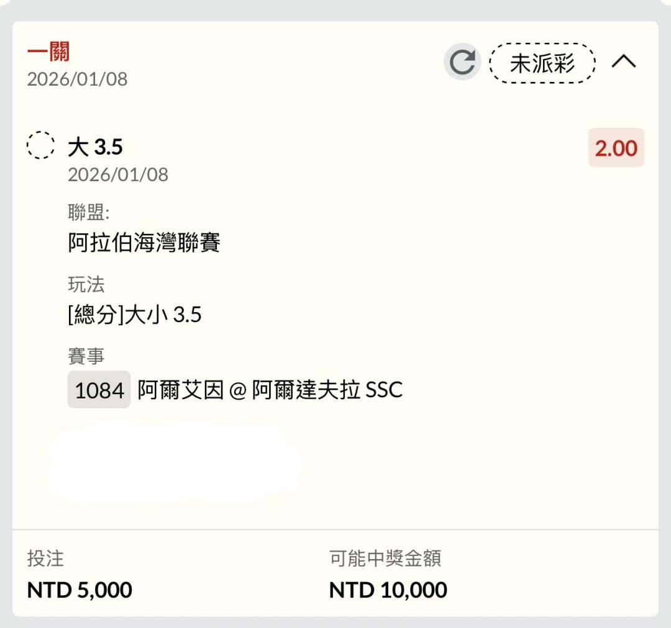Screen dimensions: 671x628
Task: Click the date under the 一關 heading
Action: (x=77, y=79)
